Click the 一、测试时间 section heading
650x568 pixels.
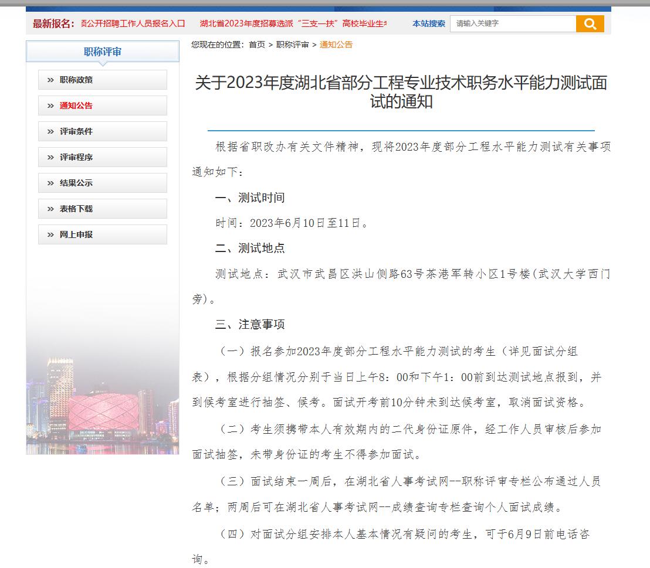tap(250, 198)
